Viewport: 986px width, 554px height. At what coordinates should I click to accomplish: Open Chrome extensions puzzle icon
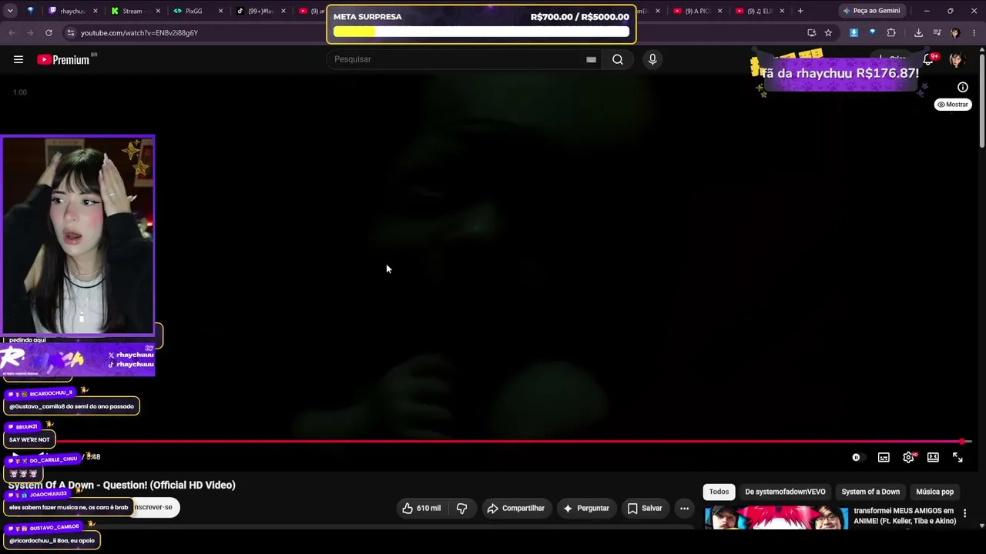tap(891, 32)
